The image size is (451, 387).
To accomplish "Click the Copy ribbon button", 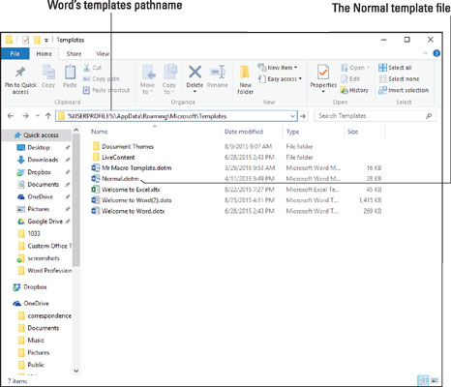I will (x=48, y=76).
